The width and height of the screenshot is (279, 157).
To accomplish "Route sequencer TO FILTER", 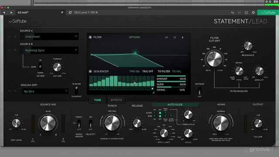I will pos(164,72).
